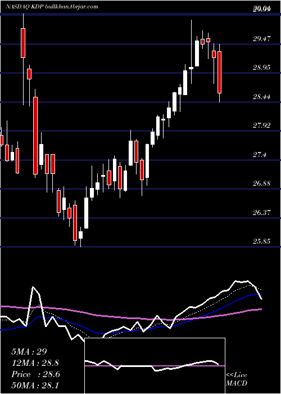Click the 26.88 price axis label
Image resolution: width=281 pixels, height=394 pixels.
(x=262, y=183)
